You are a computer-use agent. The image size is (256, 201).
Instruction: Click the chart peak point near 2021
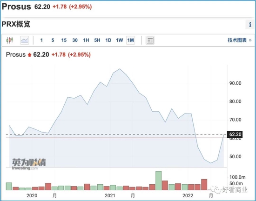click(120, 69)
